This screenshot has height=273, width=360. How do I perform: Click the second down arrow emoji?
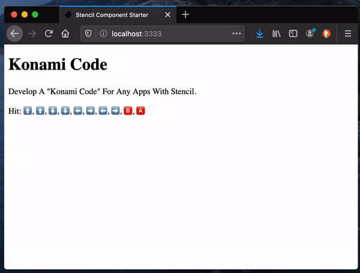[x=65, y=110]
